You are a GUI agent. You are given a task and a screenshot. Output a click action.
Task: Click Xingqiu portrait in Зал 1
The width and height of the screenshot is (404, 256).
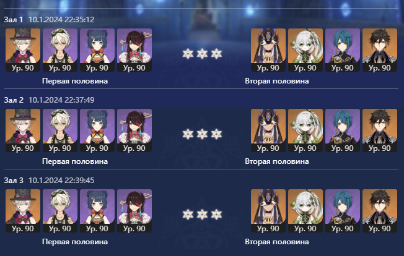343,50
